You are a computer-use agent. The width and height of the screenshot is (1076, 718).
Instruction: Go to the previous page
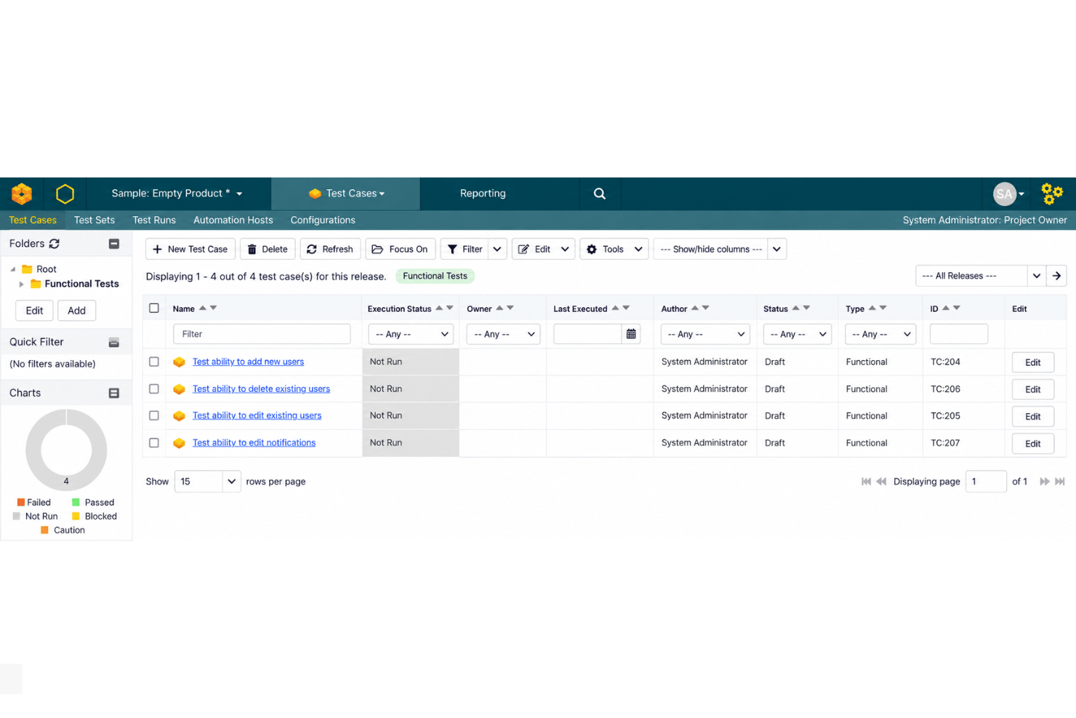coord(881,482)
